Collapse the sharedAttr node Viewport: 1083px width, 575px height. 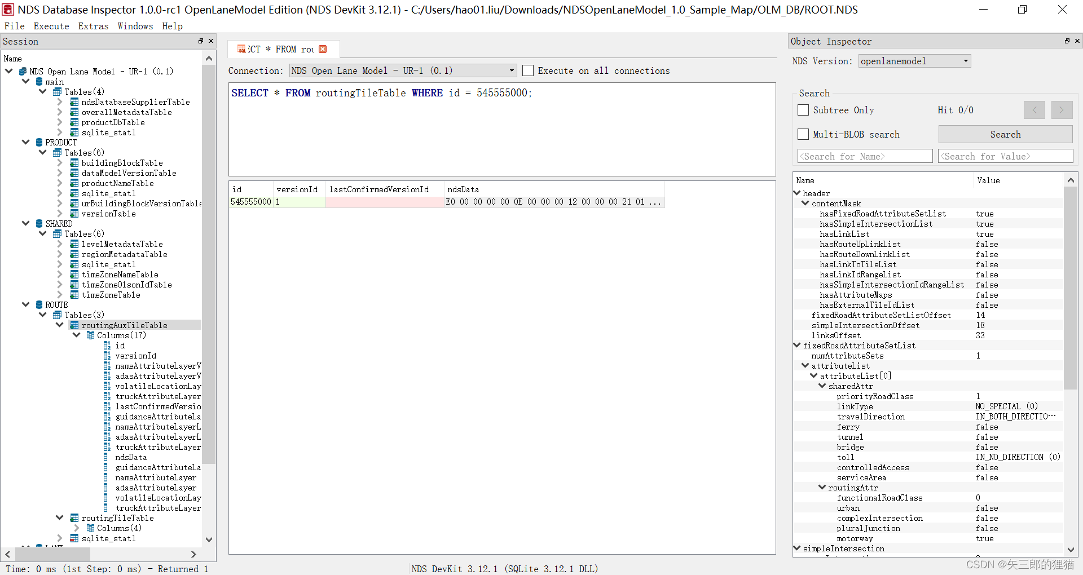[x=822, y=386]
